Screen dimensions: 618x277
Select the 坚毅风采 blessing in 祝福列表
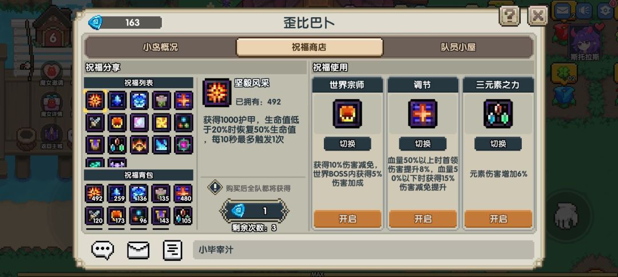pos(94,101)
